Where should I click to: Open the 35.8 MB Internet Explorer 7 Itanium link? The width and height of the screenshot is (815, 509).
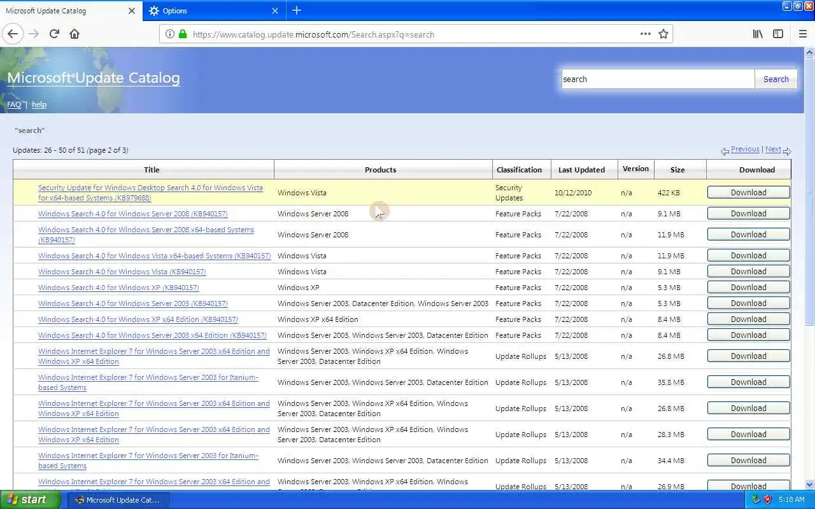tap(148, 382)
